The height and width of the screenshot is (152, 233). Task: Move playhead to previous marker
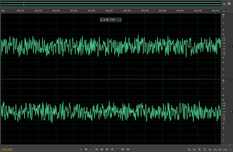click(x=97, y=150)
